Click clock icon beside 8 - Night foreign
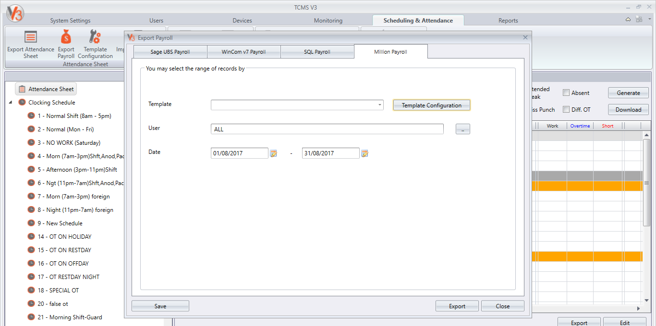This screenshot has height=326, width=656. pos(31,210)
